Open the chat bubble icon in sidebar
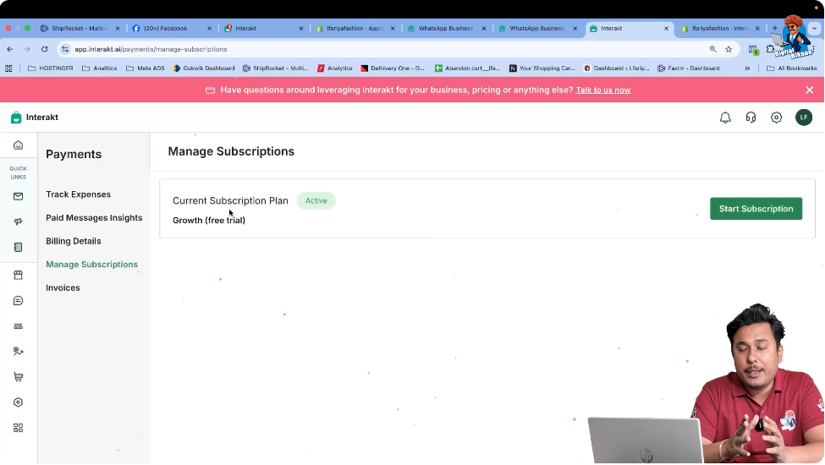The height and width of the screenshot is (465, 825). (x=19, y=300)
